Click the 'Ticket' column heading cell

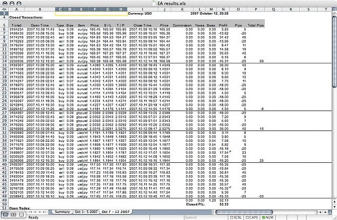pos(16,25)
